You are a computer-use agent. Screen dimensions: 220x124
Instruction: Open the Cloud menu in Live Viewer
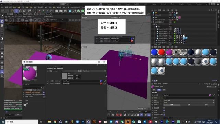coord(19,17)
